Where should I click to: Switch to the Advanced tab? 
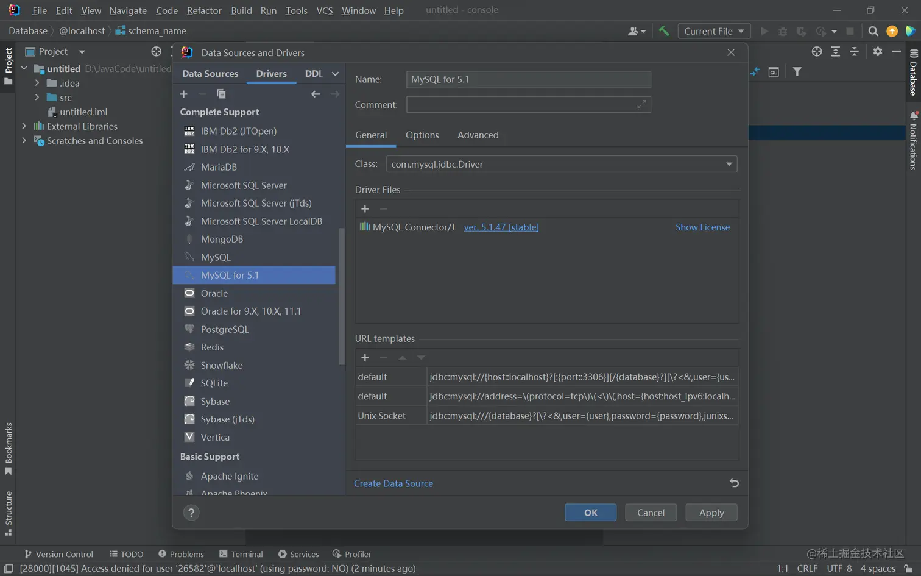click(x=478, y=135)
